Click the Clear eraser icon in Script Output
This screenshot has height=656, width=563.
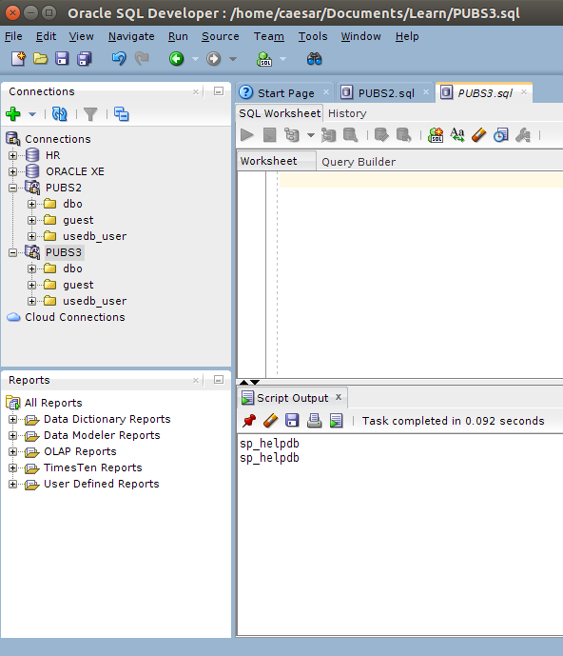[271, 421]
